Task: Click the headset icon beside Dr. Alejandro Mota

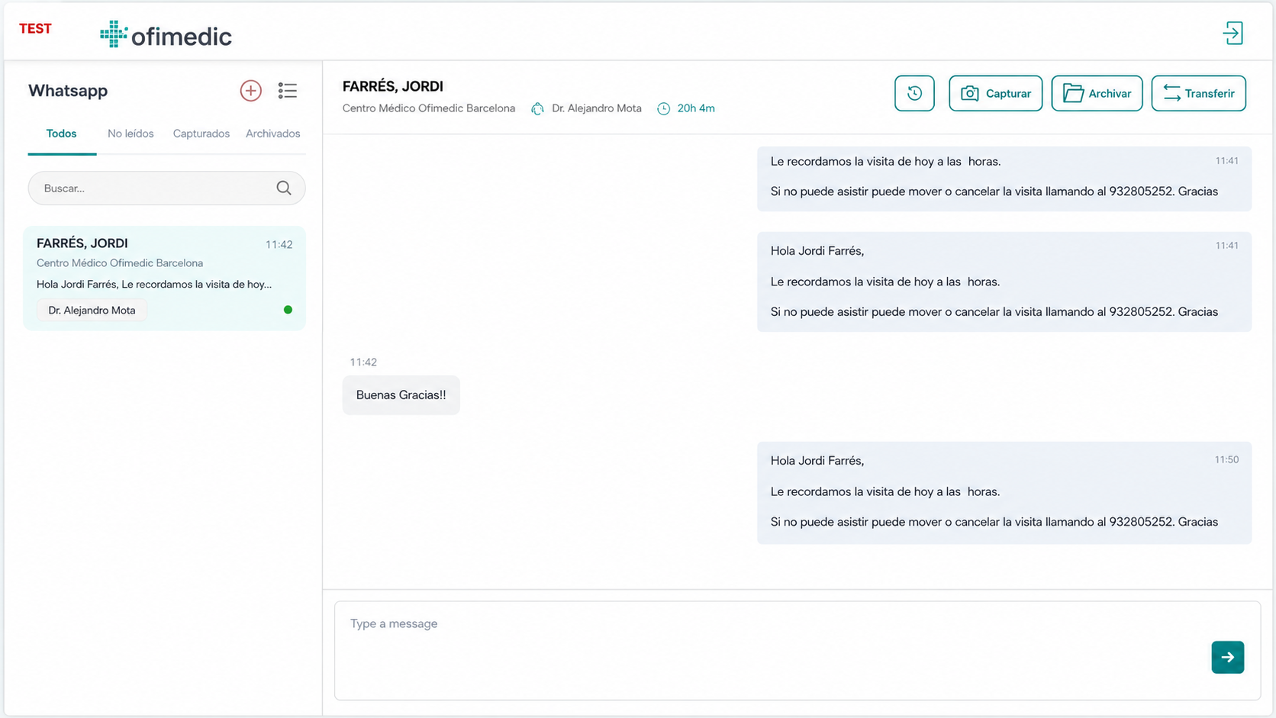Action: pos(537,108)
